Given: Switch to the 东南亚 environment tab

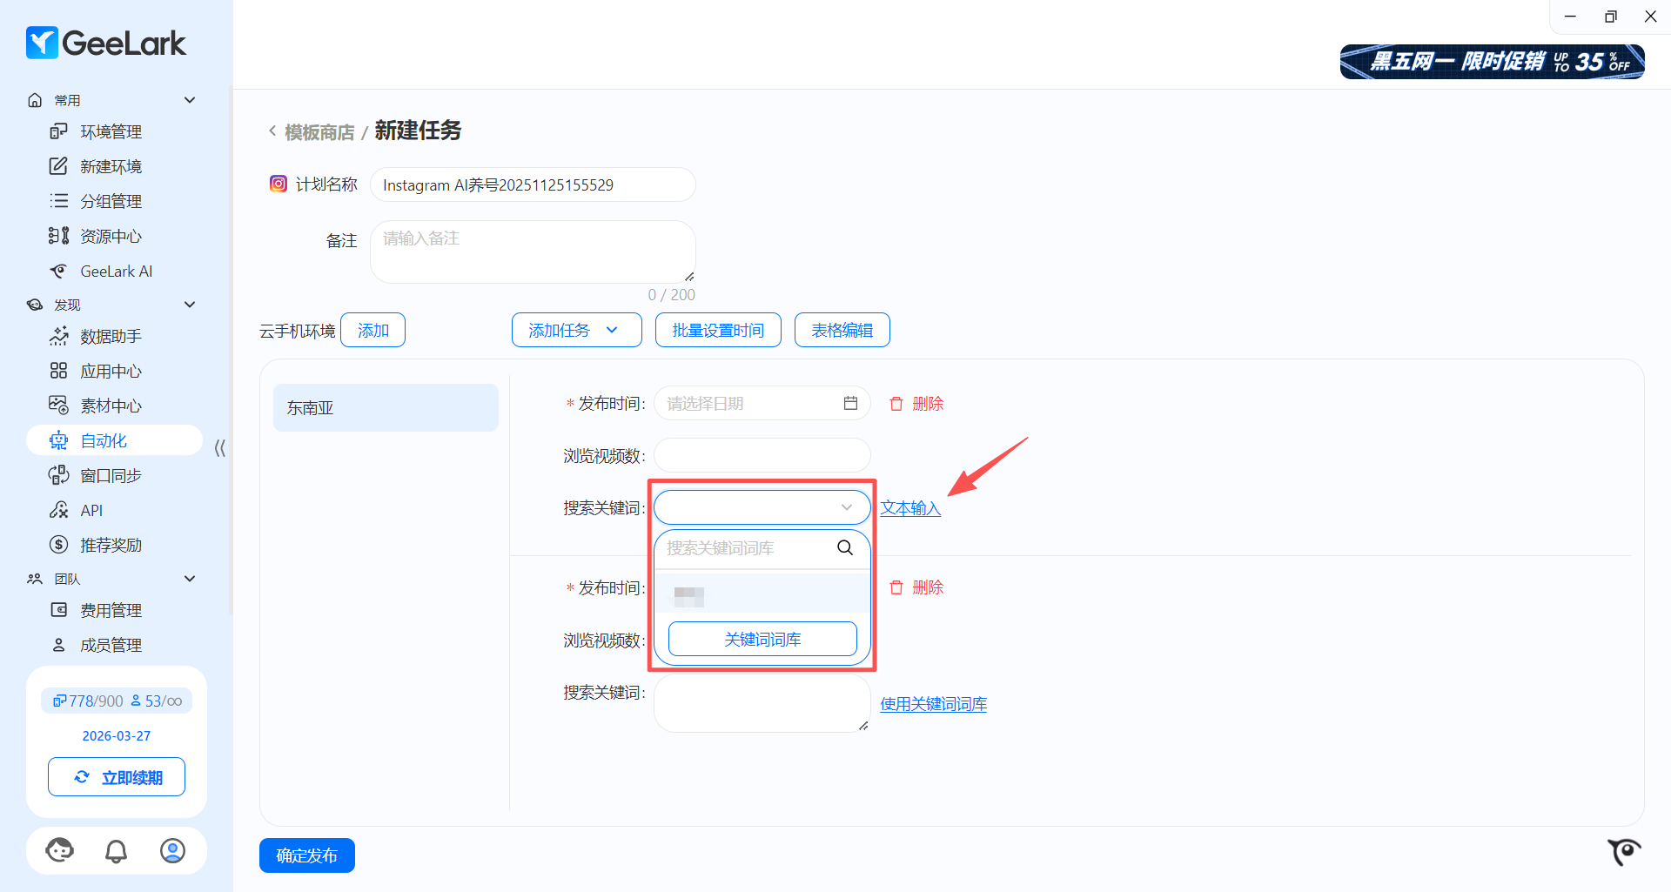Looking at the screenshot, I should click(x=385, y=407).
